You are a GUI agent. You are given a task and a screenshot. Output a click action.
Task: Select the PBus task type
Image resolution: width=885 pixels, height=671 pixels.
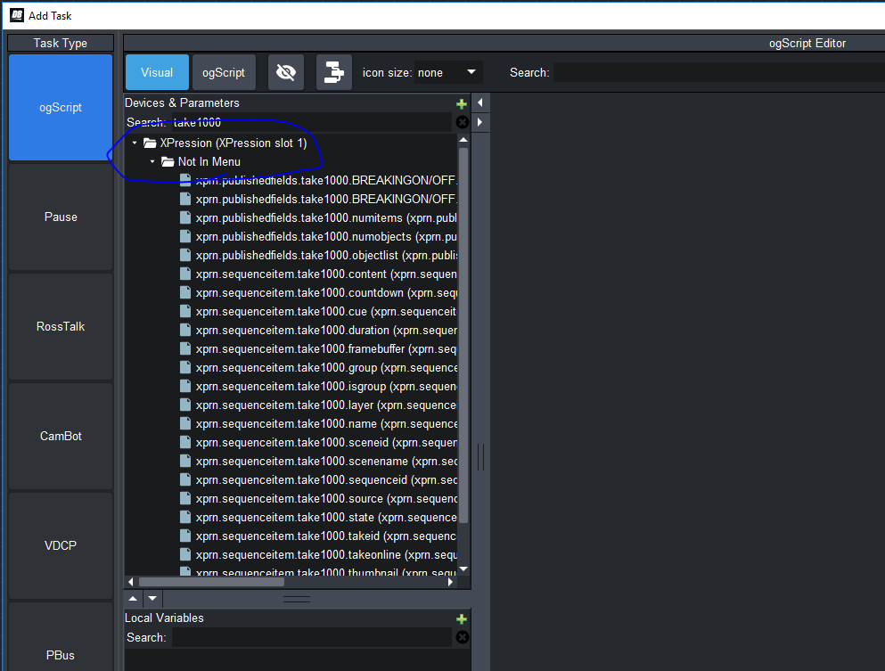click(61, 638)
